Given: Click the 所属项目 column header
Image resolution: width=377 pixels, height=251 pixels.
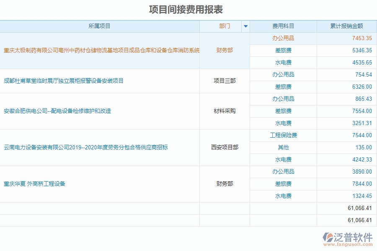Looking at the screenshot, I should coord(101,26).
